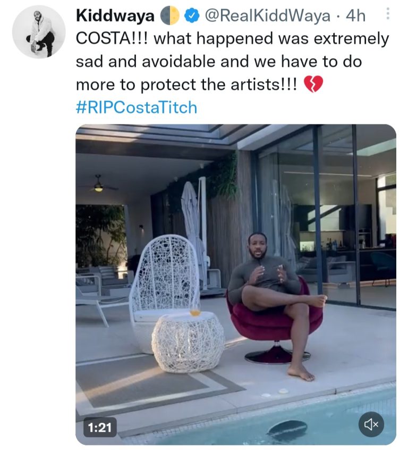Open Kiddwaya's profile picture avatar

pos(39,31)
